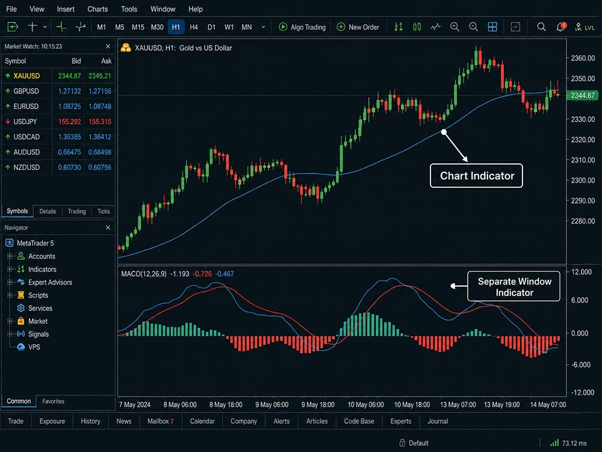Open the Charts menu
Screen dimensions: 602x452
click(x=98, y=9)
